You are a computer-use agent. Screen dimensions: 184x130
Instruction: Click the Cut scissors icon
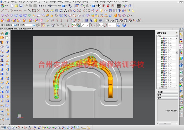click(26, 6)
